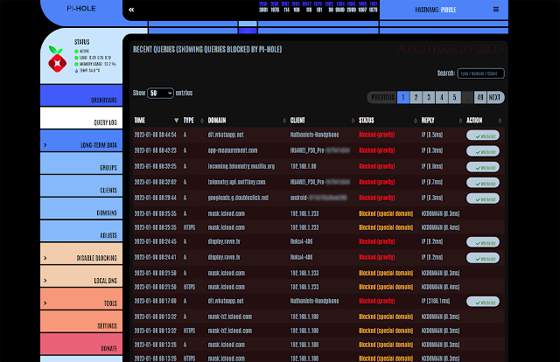Click the search queries input field
This screenshot has height=362, width=560.
pos(480,73)
